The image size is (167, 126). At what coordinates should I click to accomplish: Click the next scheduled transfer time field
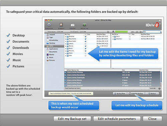[71, 93]
